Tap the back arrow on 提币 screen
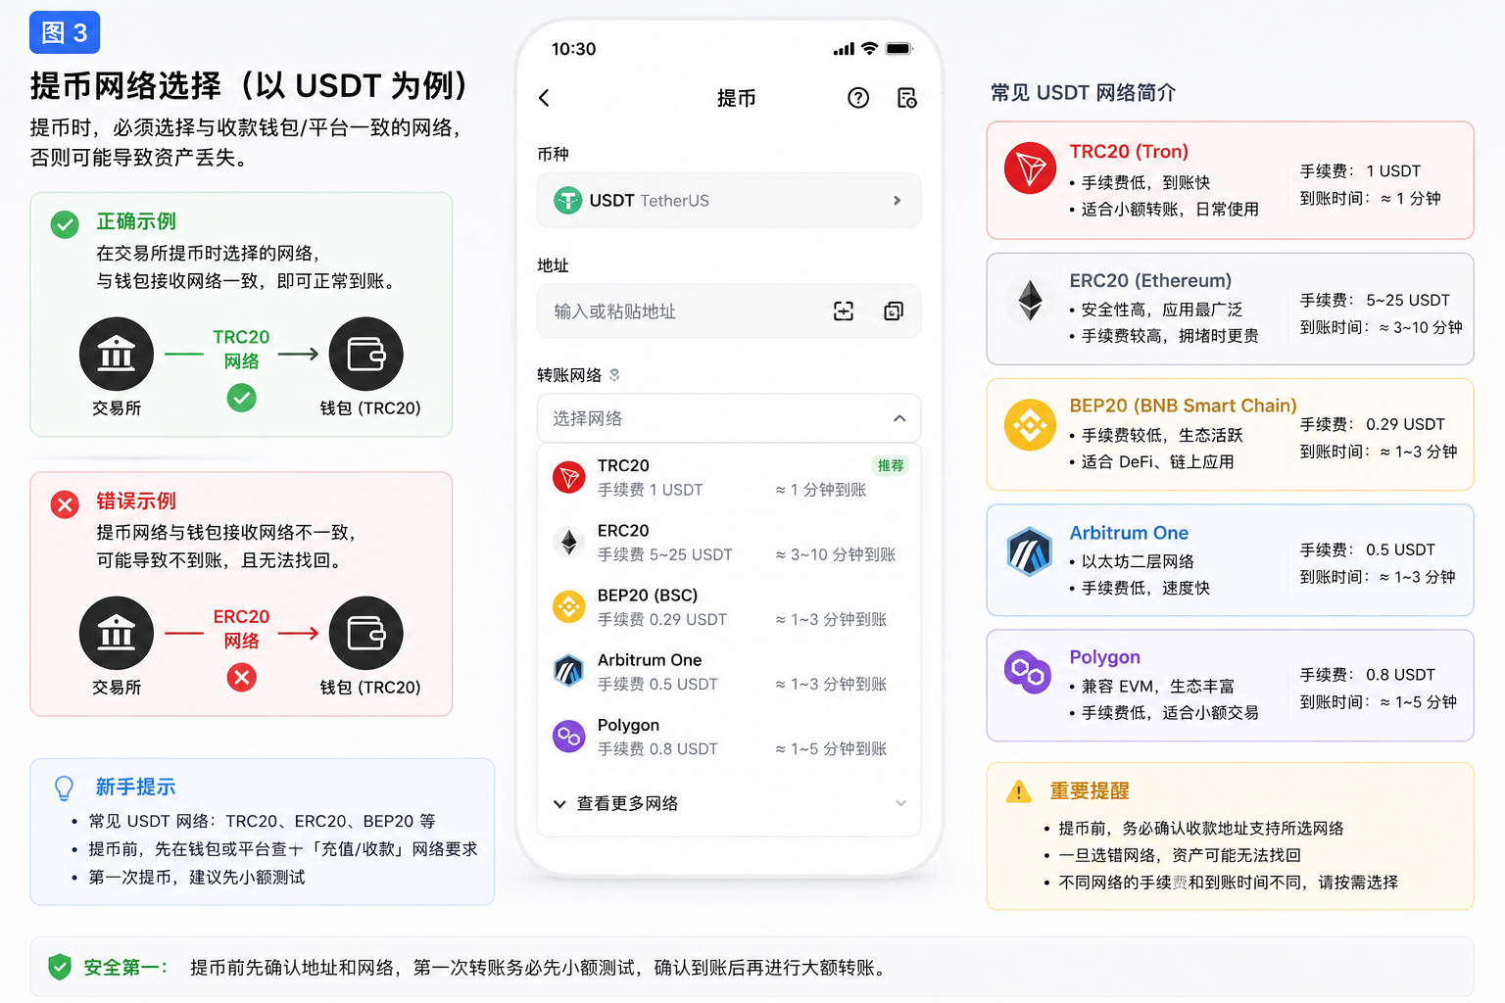1505x1003 pixels. pyautogui.click(x=545, y=98)
